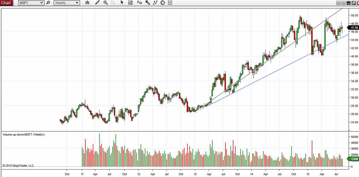
Task: Open the Weekly interval dropdown
Action: click(x=67, y=3)
